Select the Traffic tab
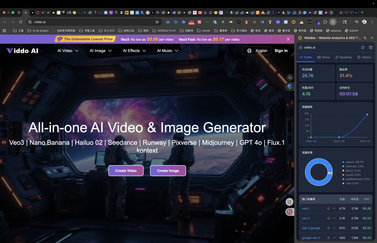The width and height of the screenshot is (377, 243). 305,57
